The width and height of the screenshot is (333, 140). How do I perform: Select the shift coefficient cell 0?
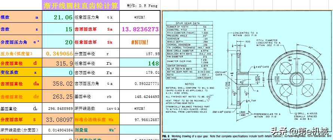[x=58, y=72]
